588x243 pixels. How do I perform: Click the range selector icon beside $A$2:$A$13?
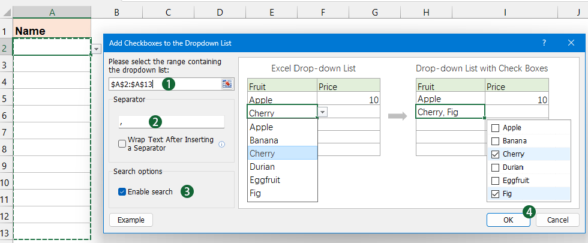click(227, 84)
